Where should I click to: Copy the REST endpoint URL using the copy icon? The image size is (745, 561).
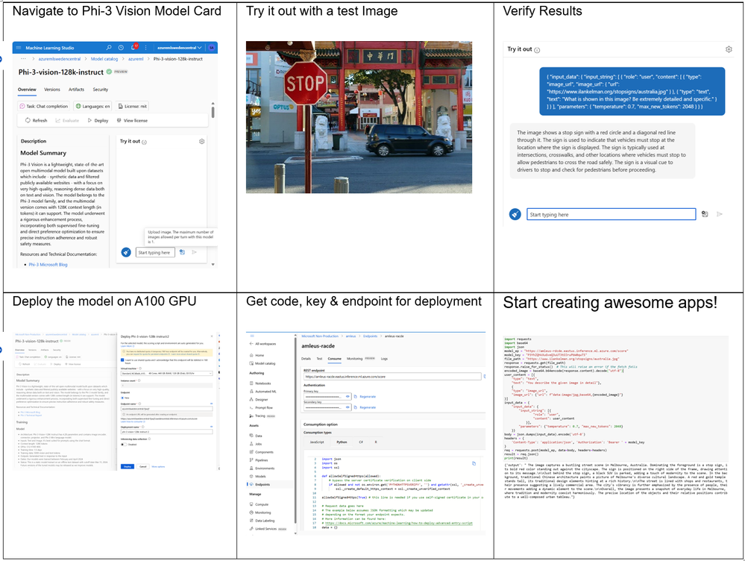click(484, 376)
